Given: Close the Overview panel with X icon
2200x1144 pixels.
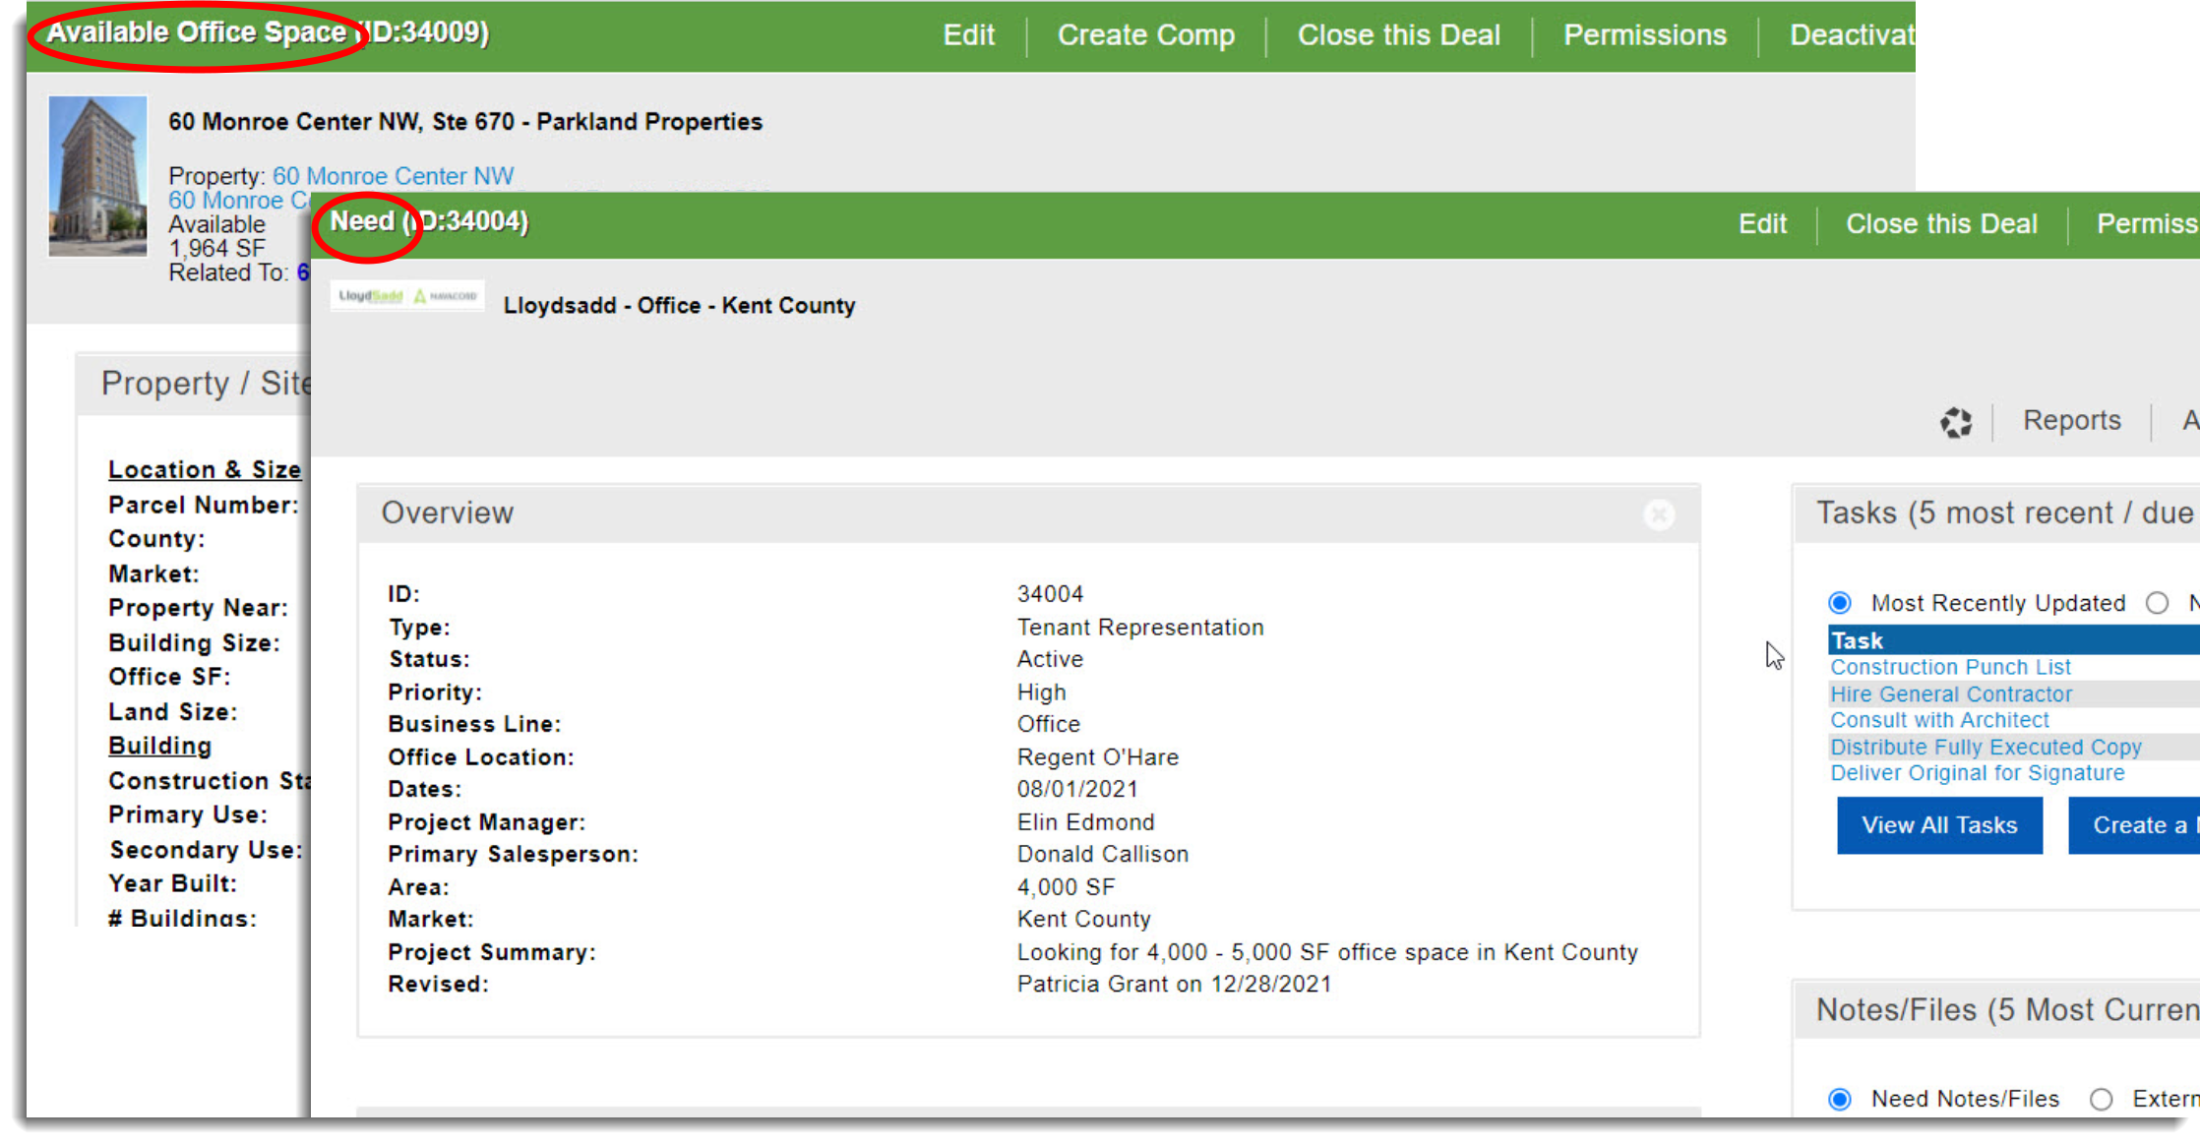Looking at the screenshot, I should [1659, 514].
